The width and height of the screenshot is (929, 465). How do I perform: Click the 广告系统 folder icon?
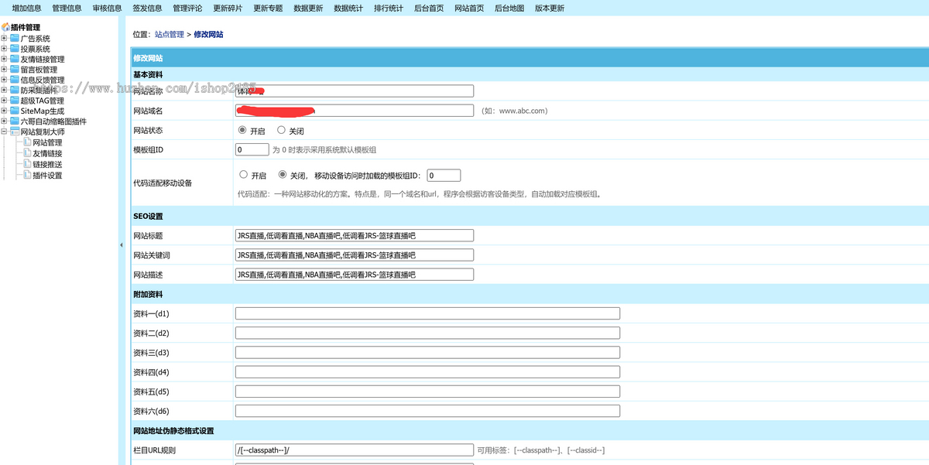pyautogui.click(x=15, y=38)
